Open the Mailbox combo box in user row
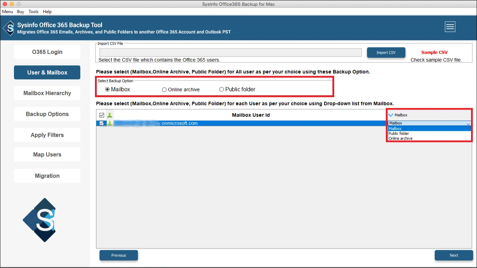477x268 pixels. tap(430, 123)
